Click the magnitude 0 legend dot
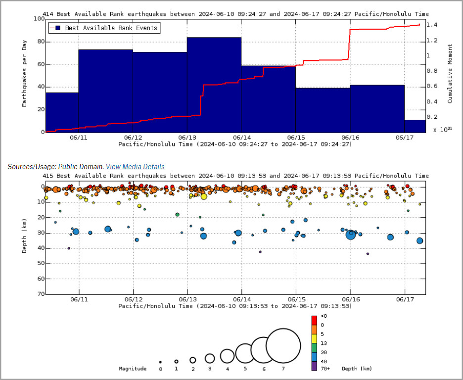Viewport: 463px width, 380px height. click(160, 362)
